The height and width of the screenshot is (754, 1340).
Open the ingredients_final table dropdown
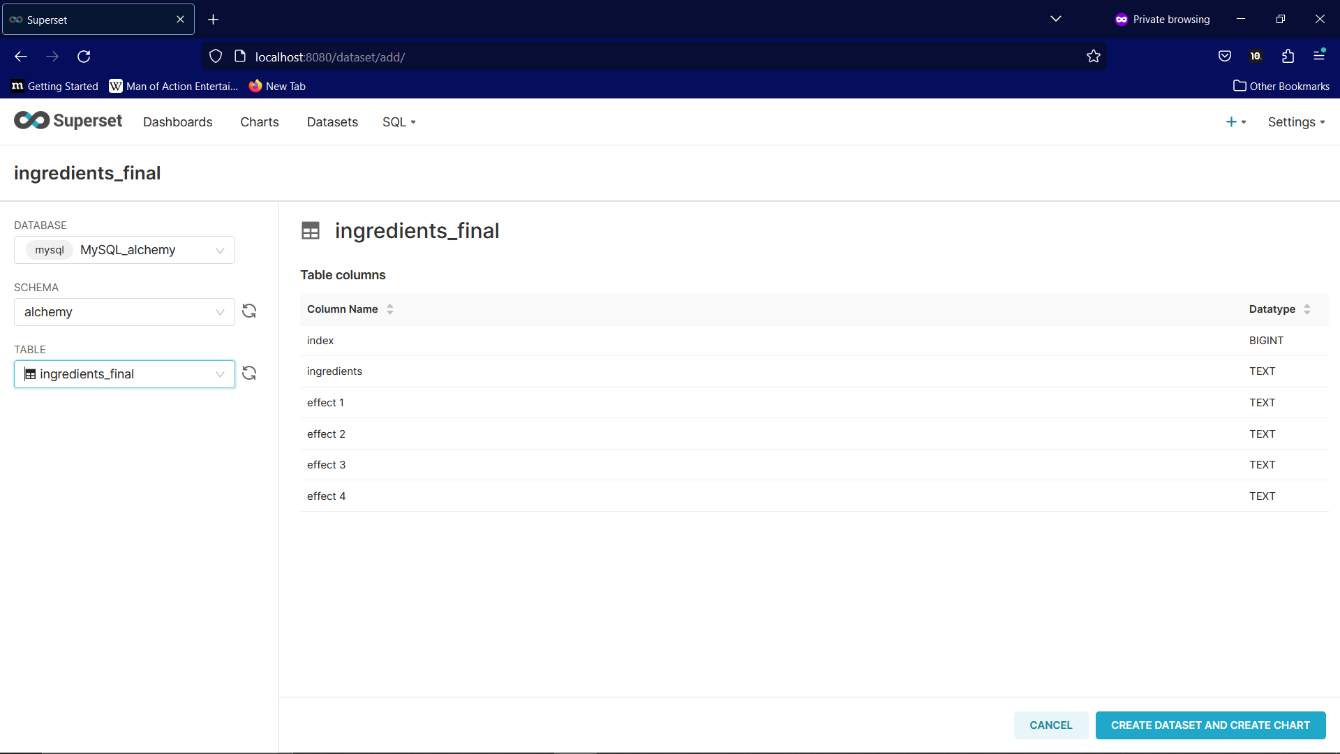click(124, 374)
